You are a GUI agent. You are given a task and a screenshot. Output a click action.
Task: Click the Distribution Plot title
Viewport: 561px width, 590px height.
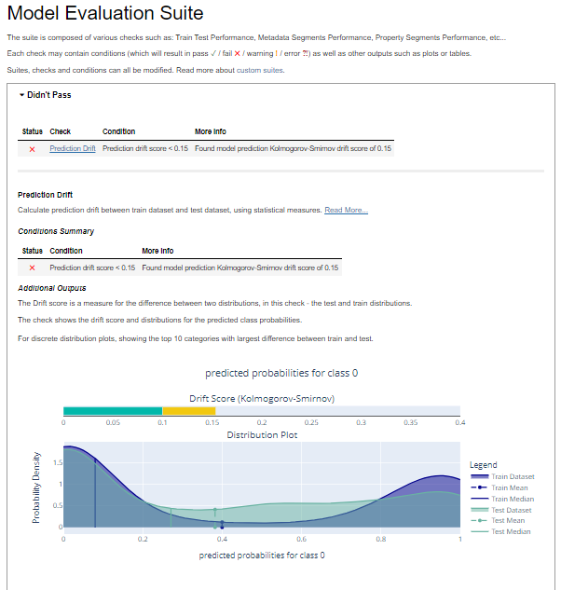click(x=261, y=434)
